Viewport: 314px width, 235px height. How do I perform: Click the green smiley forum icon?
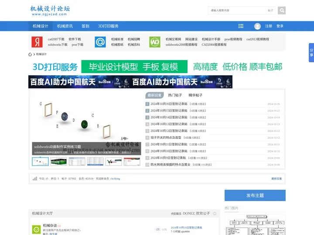coord(37,229)
